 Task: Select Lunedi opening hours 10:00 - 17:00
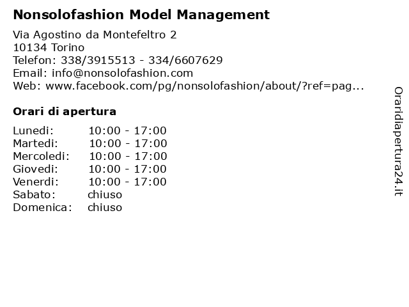pos(128,130)
